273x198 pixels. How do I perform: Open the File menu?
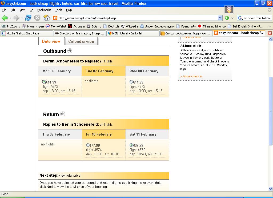point(4,10)
